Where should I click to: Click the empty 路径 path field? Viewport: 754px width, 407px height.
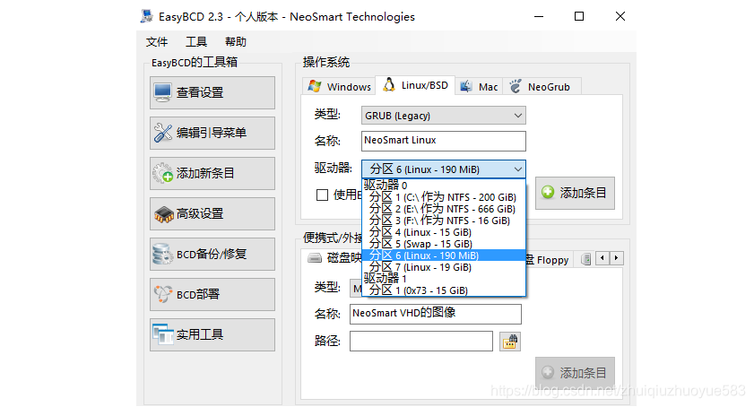(420, 341)
